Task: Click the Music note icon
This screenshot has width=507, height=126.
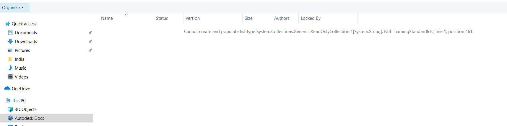Action: click(x=10, y=68)
